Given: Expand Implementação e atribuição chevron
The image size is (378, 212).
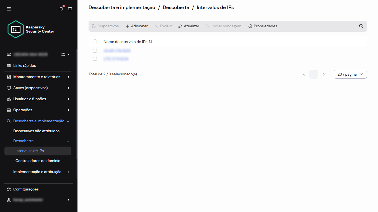Looking at the screenshot, I should pyautogui.click(x=68, y=172).
